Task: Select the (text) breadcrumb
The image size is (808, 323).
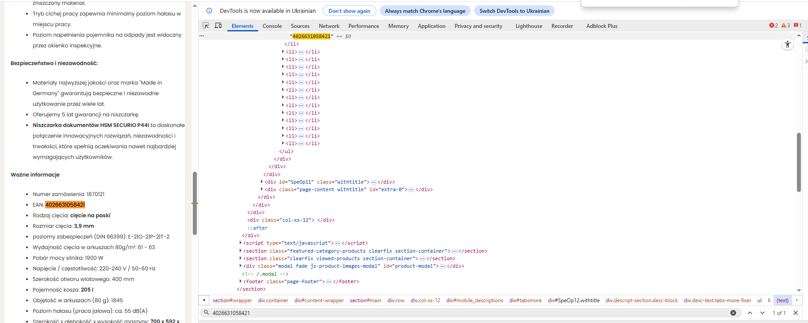Action: click(x=782, y=300)
